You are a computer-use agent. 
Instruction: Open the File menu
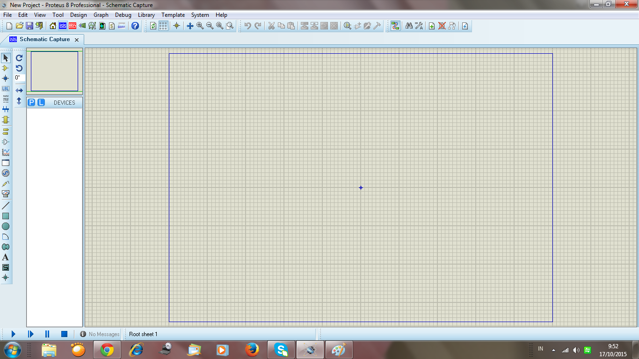pyautogui.click(x=7, y=15)
